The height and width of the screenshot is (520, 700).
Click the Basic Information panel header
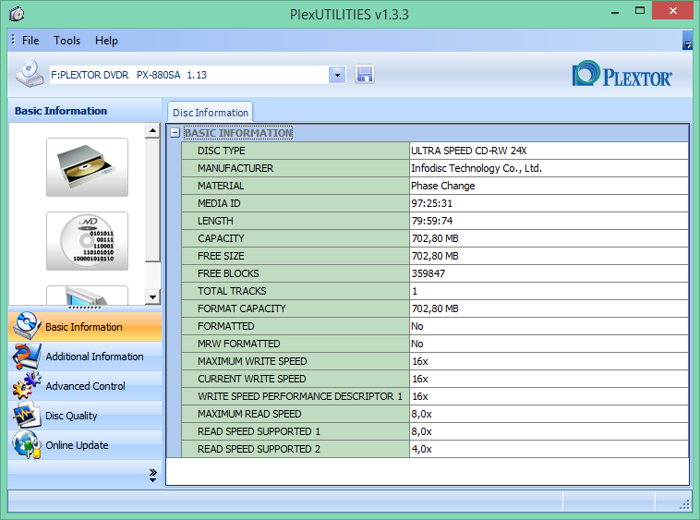coord(85,111)
